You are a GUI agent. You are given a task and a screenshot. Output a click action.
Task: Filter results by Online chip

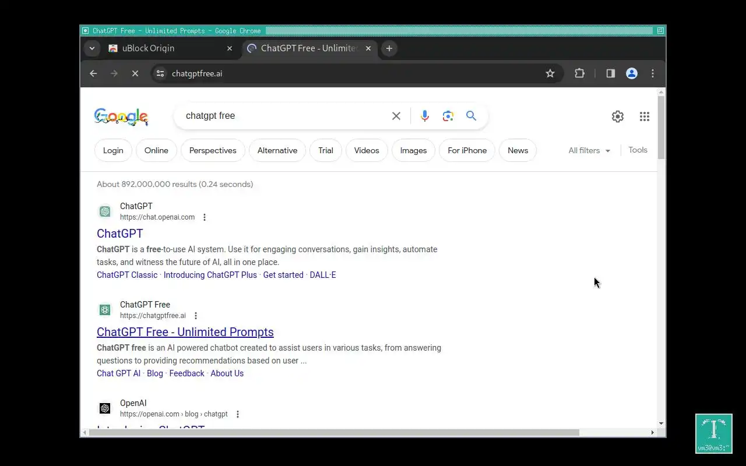click(x=156, y=150)
